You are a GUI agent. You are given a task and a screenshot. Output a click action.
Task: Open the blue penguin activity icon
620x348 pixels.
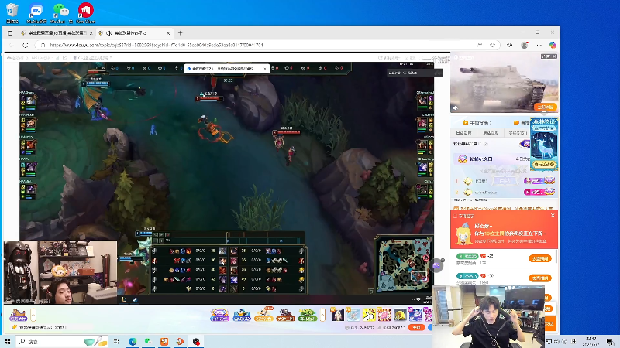tap(242, 315)
